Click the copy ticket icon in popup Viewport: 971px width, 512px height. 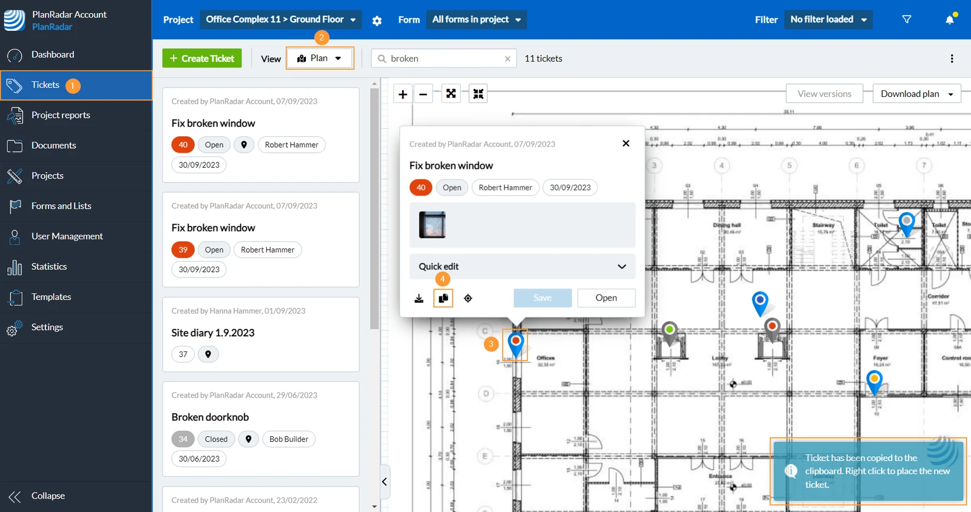point(444,298)
